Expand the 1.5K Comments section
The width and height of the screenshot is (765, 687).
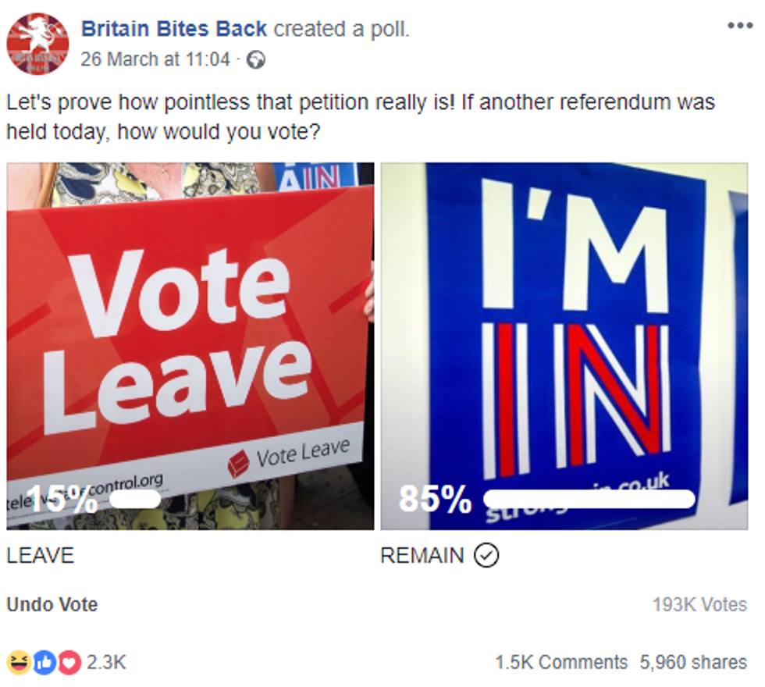[x=560, y=662]
